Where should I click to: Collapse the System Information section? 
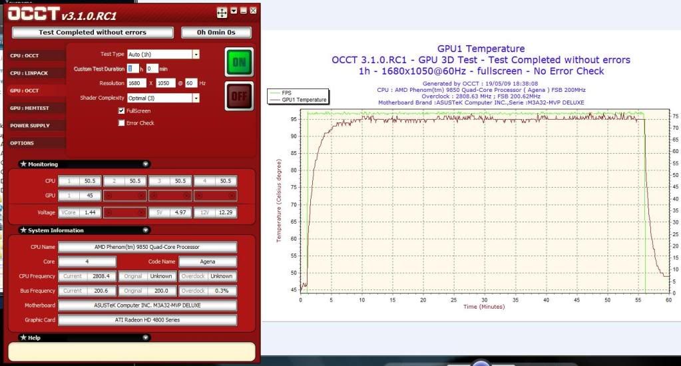point(146,230)
